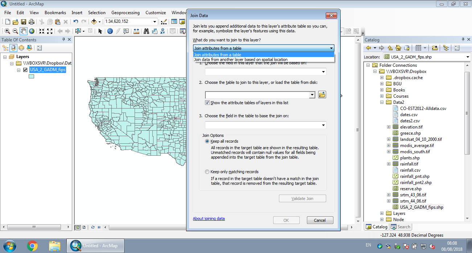Cancel the Join Data dialog
Screen dimensions: 472x253
coord(320,220)
